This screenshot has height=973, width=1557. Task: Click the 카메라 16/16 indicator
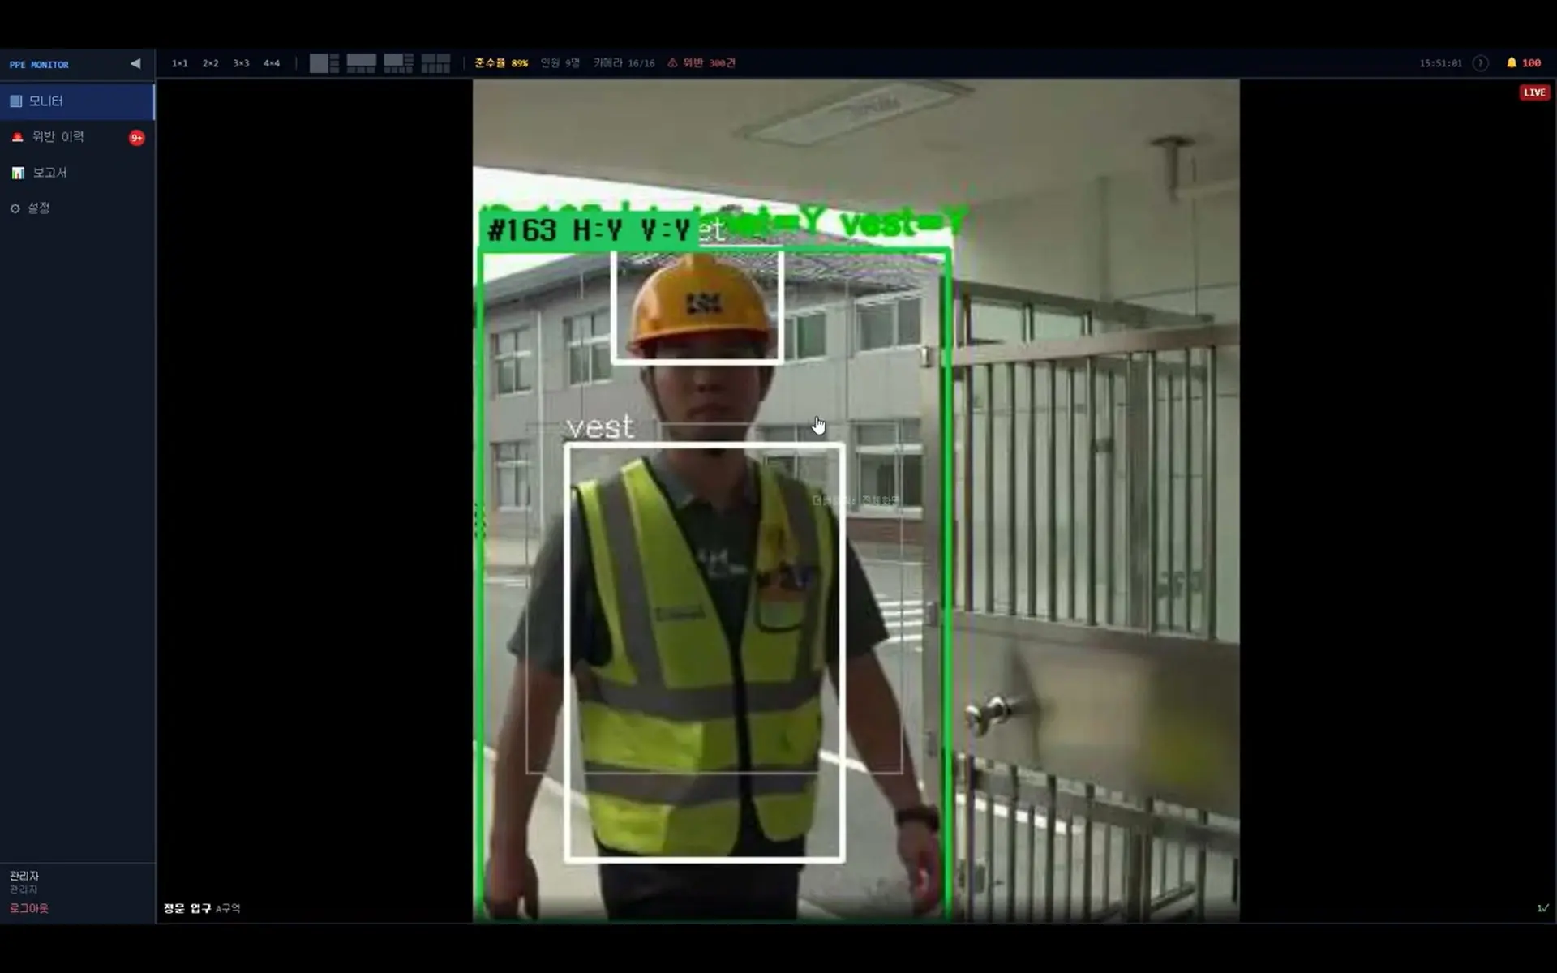624,63
